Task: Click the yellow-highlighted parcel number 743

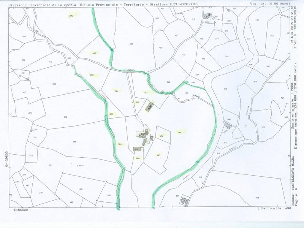Action: tap(179, 132)
